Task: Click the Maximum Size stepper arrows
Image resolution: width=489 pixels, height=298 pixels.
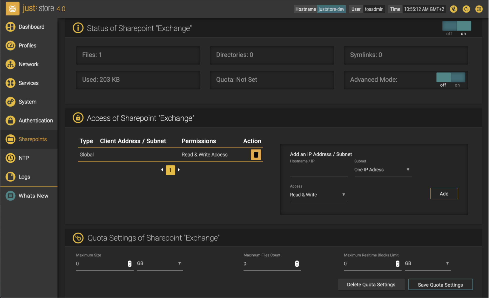Action: tap(130, 264)
